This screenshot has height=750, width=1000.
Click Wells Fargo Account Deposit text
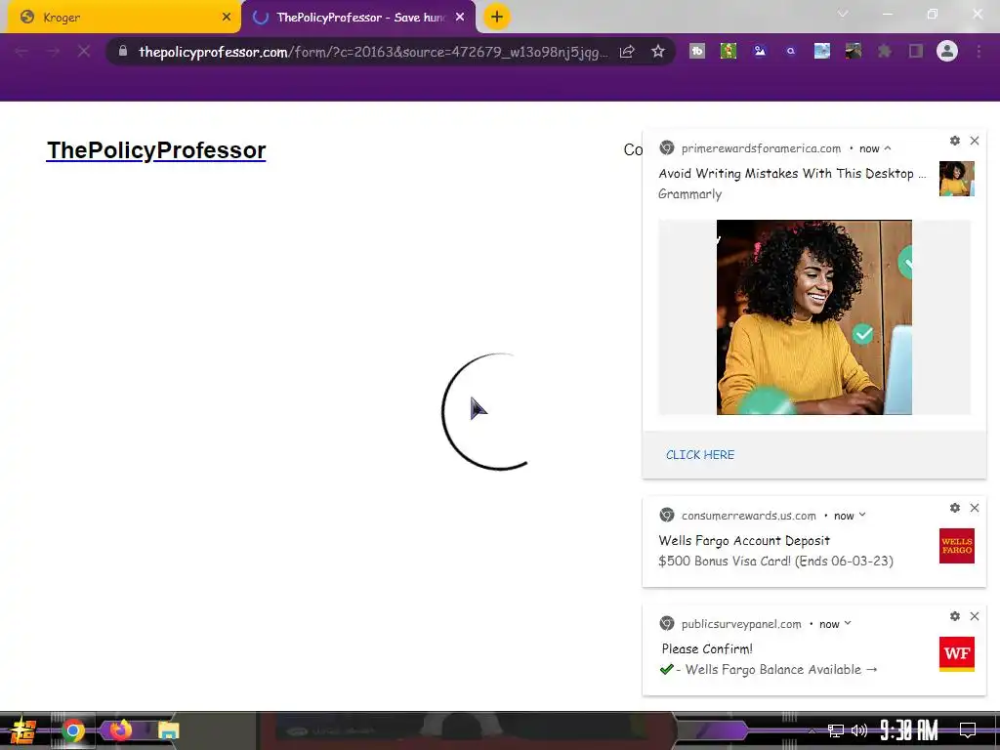click(x=744, y=541)
